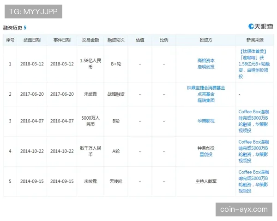Click serial number 5 in the 2014-09-15 row
This screenshot has height=221, width=277.
tap(10, 181)
